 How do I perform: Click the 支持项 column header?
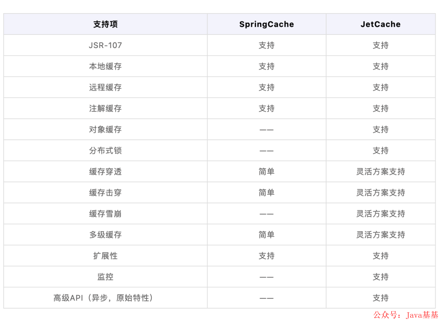(x=105, y=24)
